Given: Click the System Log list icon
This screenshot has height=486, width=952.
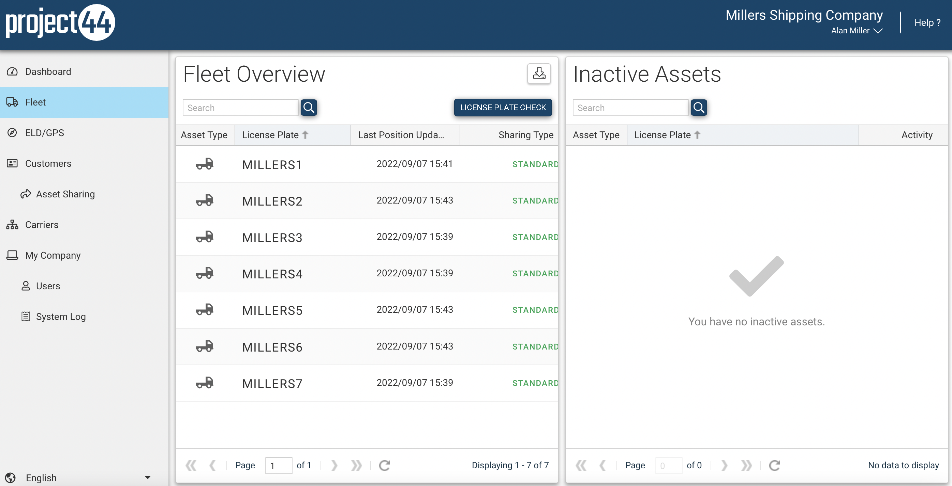Looking at the screenshot, I should click(26, 317).
